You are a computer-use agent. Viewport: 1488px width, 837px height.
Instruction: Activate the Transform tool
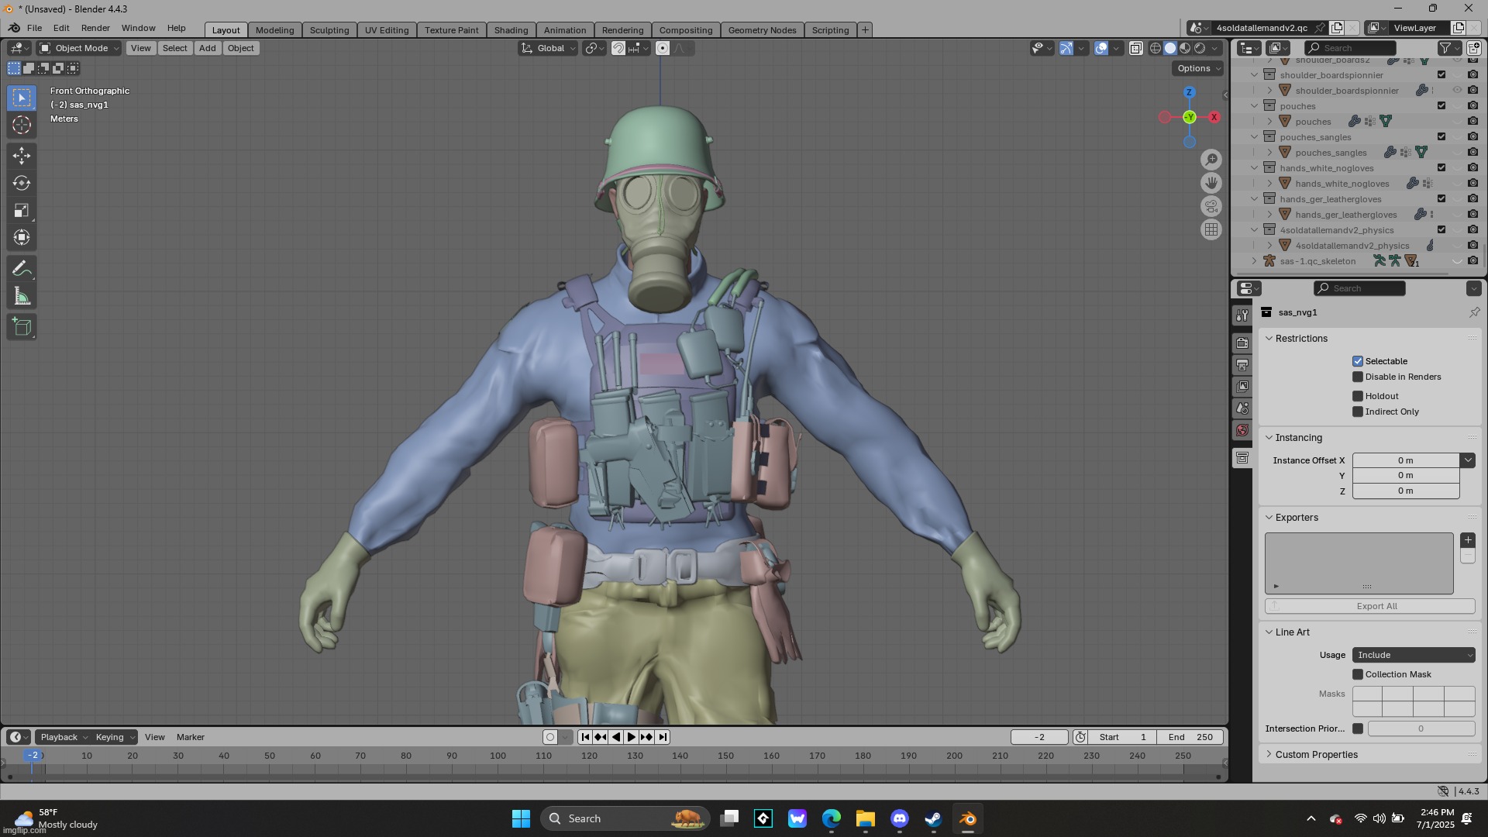22,237
